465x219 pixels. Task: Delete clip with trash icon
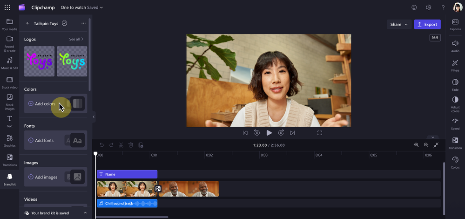pyautogui.click(x=130, y=145)
